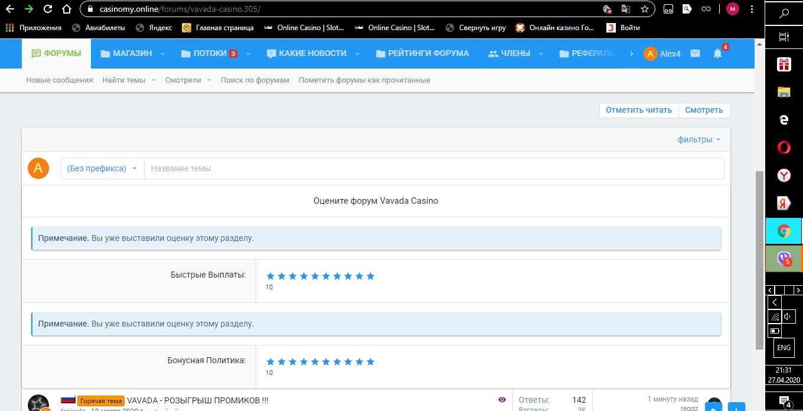
Task: Open File Explorer from the taskbar
Action: pos(784,92)
